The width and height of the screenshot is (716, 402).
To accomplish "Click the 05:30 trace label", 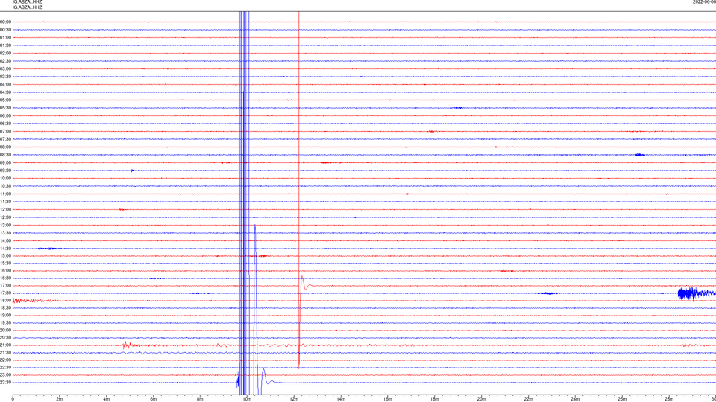I will click(5, 108).
